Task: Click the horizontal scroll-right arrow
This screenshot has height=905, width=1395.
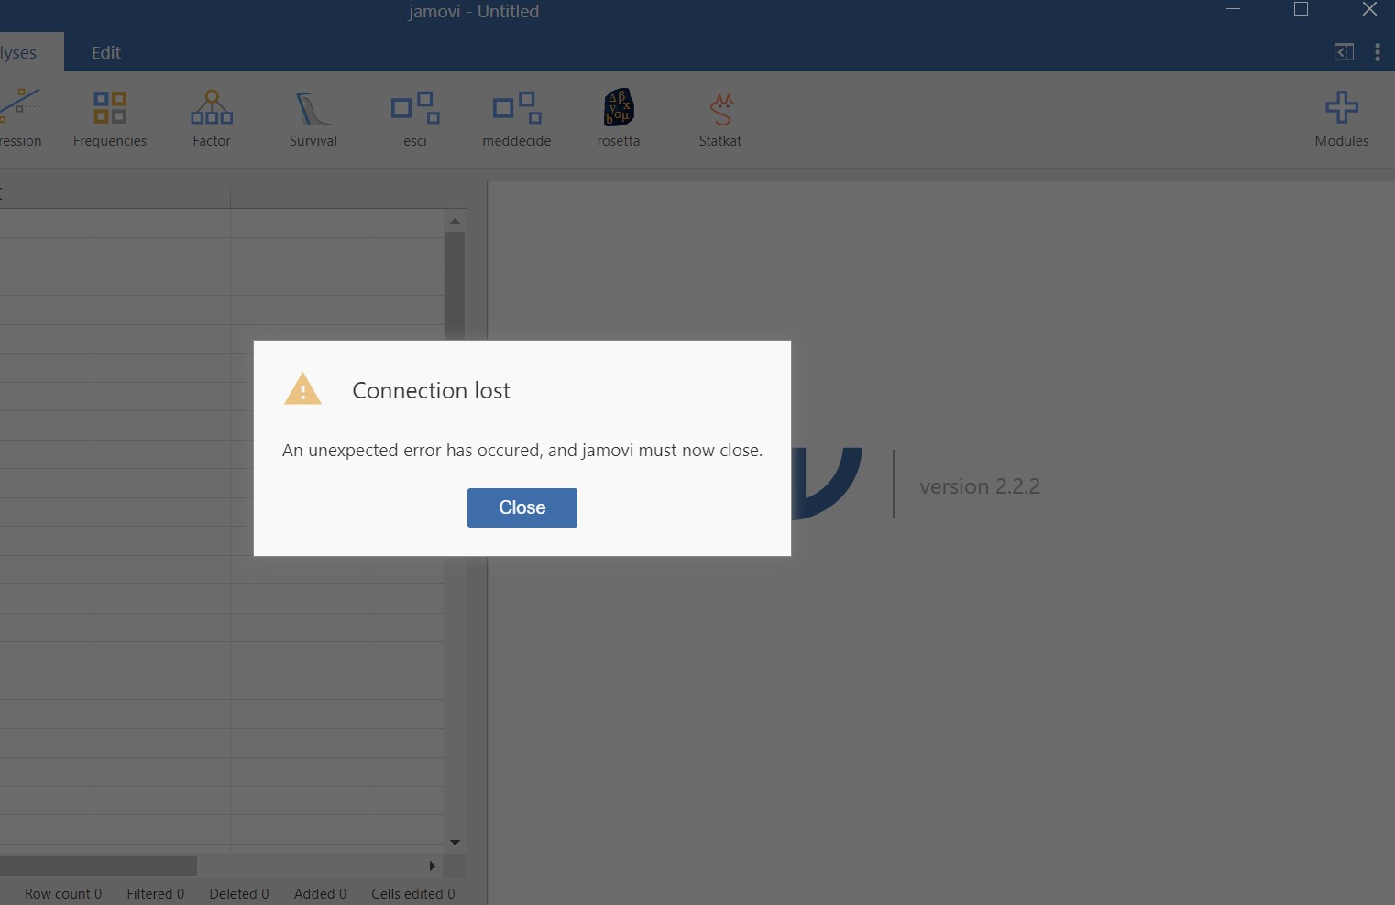Action: click(x=432, y=866)
